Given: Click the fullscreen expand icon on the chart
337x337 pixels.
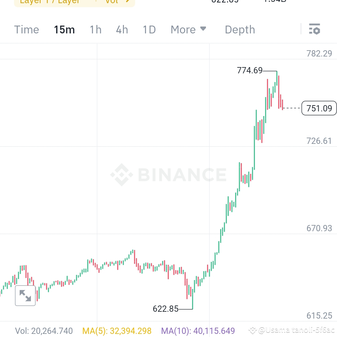Looking at the screenshot, I should pos(25,295).
